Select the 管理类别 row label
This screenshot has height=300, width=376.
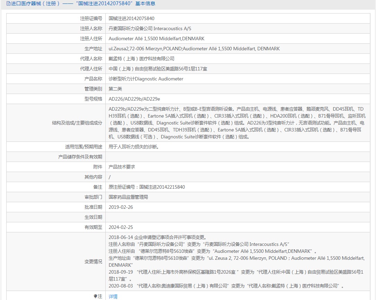pyautogui.click(x=93, y=89)
